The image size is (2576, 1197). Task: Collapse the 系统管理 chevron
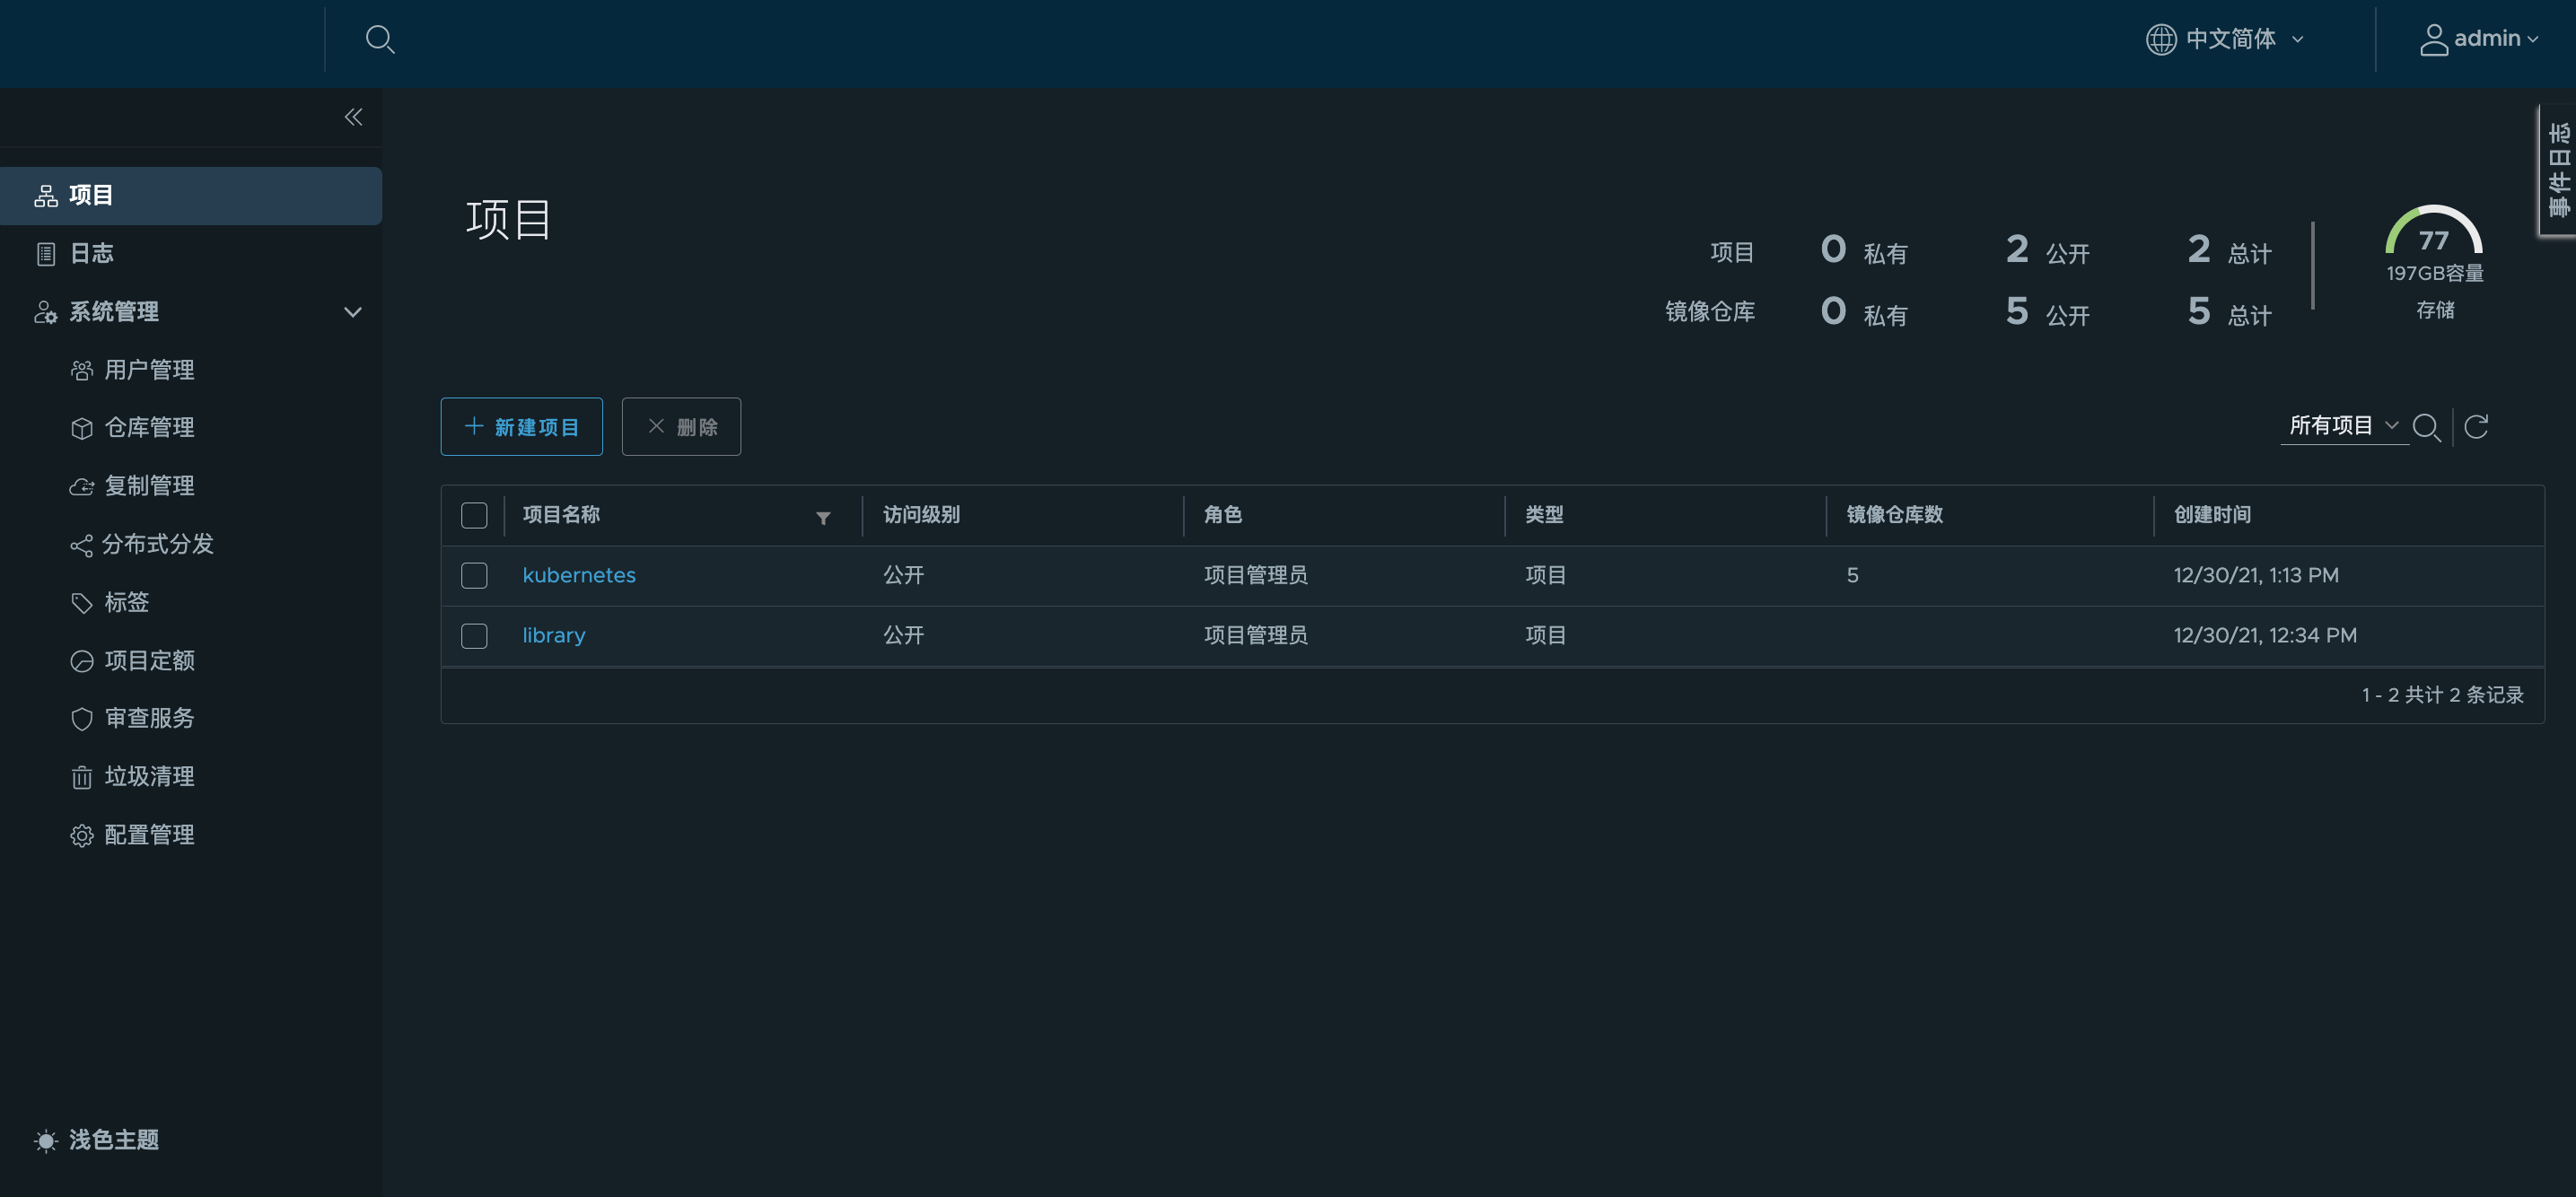point(352,312)
